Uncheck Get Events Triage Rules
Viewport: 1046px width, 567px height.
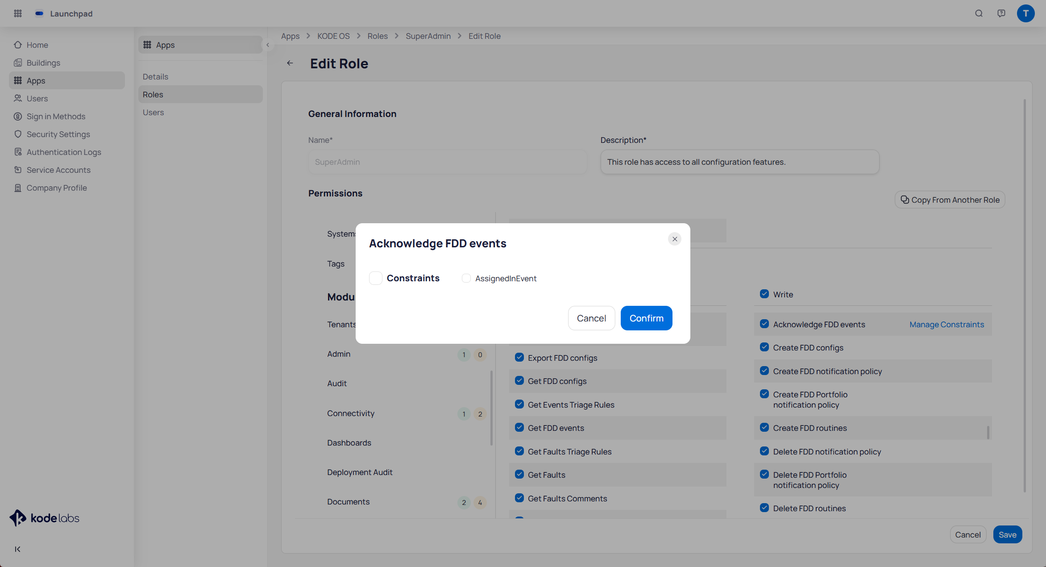pyautogui.click(x=519, y=404)
